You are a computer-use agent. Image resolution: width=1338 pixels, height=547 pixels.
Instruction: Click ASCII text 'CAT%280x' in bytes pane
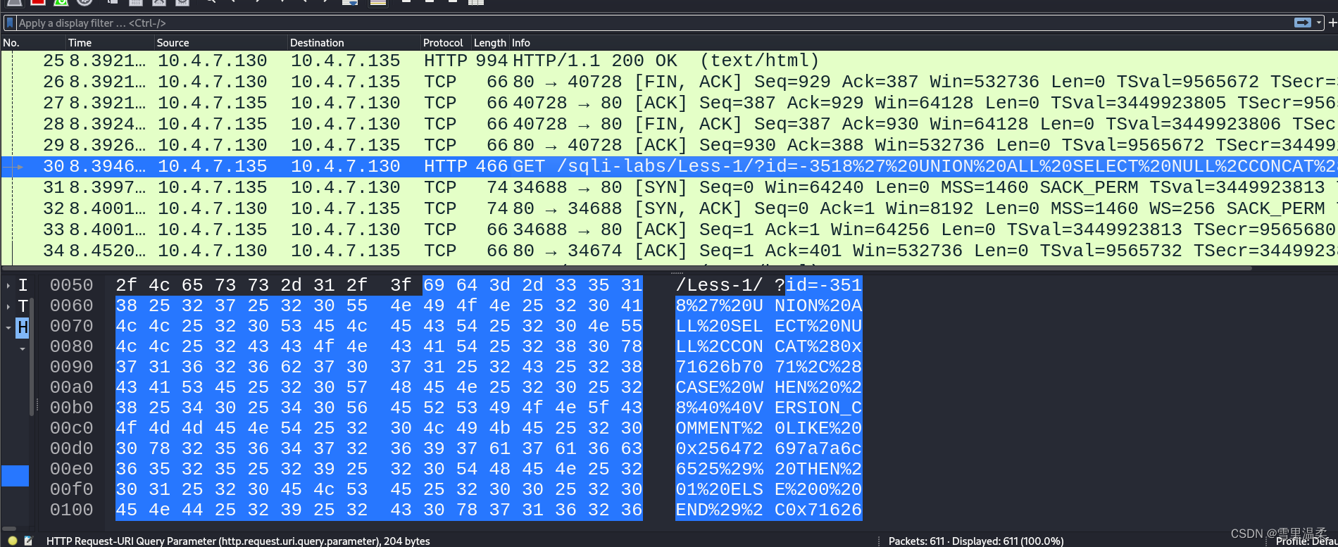pyautogui.click(x=818, y=346)
